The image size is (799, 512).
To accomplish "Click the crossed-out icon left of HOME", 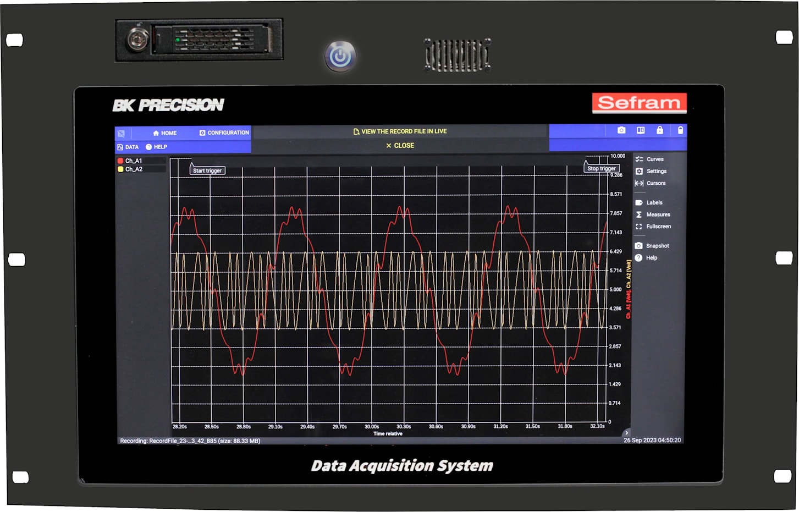I will pyautogui.click(x=121, y=134).
